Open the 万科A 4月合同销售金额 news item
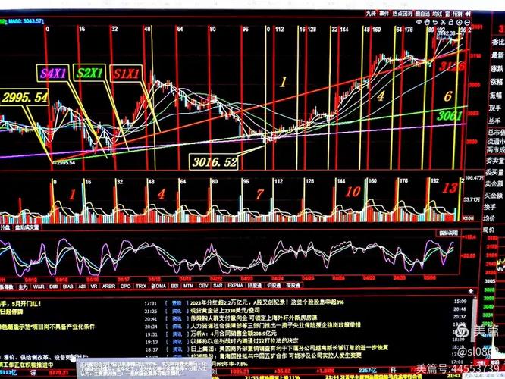Image resolution: width=505 pixels, height=379 pixels. pos(234,334)
